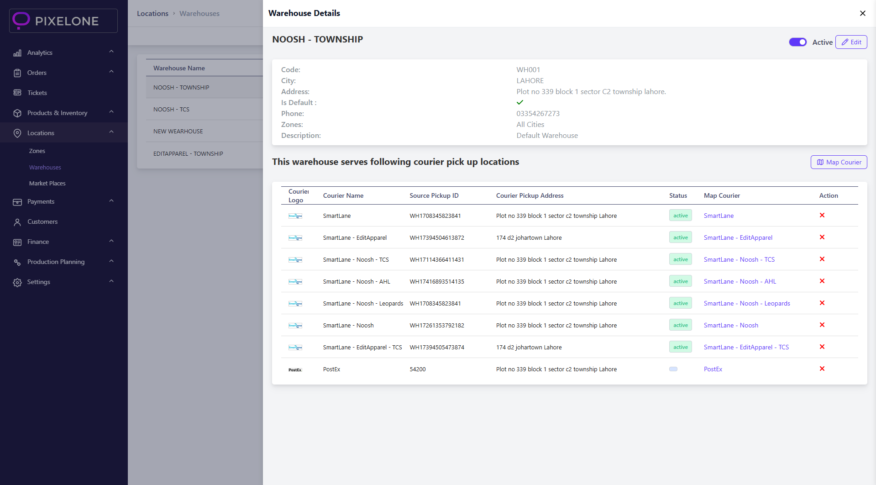The height and width of the screenshot is (485, 876).
Task: Open the Customers menu item
Action: coord(42,221)
